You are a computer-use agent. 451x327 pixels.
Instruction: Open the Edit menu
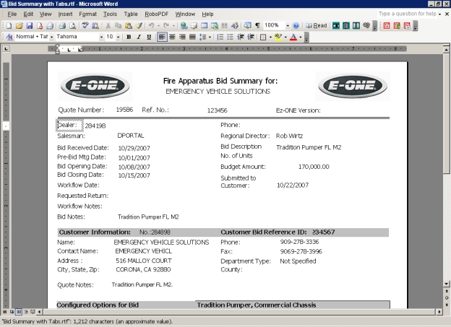pos(28,14)
